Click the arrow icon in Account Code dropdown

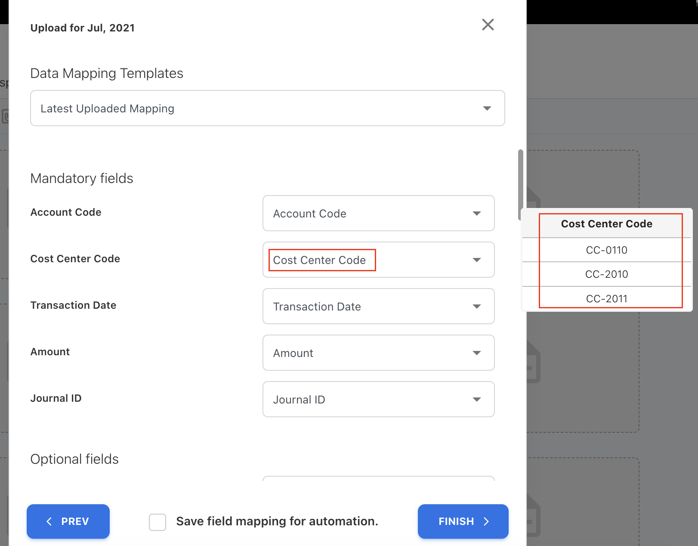(476, 214)
